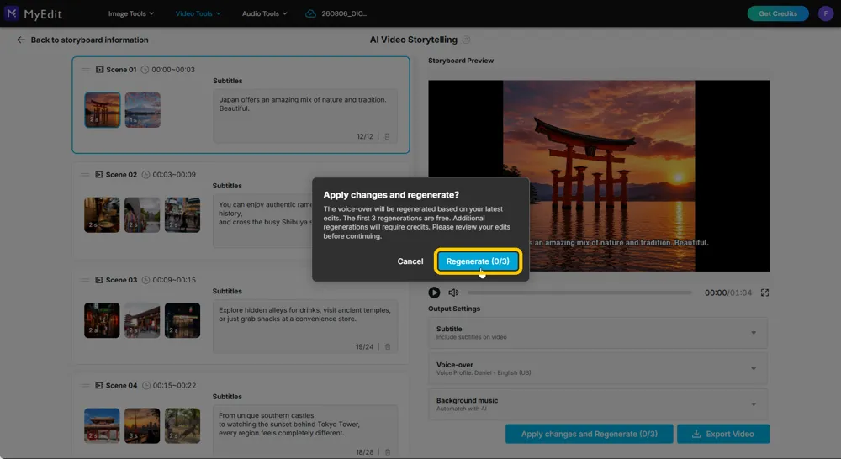Open the Video Tools menu
This screenshot has width=841, height=459.
click(x=198, y=13)
